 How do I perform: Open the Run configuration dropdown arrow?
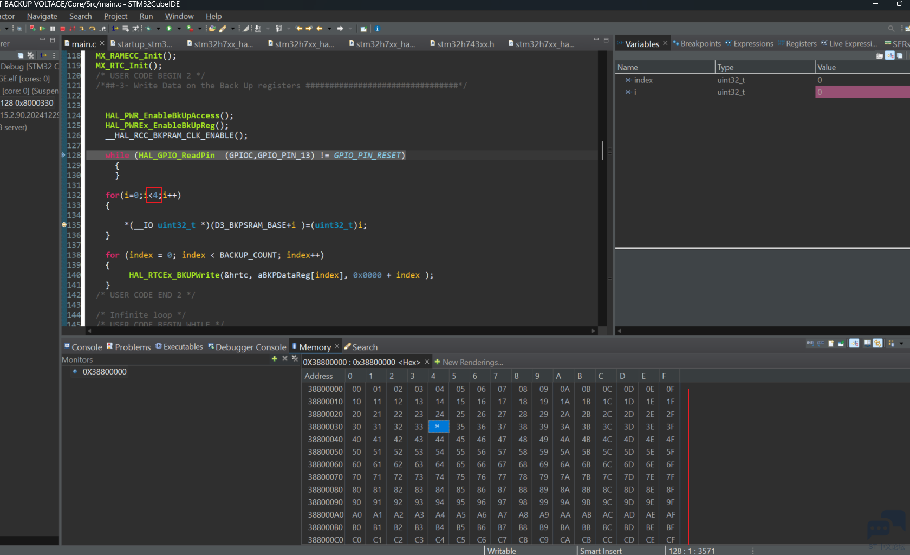(178, 29)
